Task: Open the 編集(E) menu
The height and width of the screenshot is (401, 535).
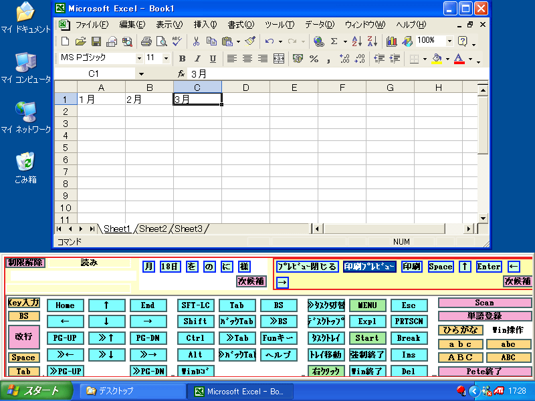Action: tap(132, 25)
